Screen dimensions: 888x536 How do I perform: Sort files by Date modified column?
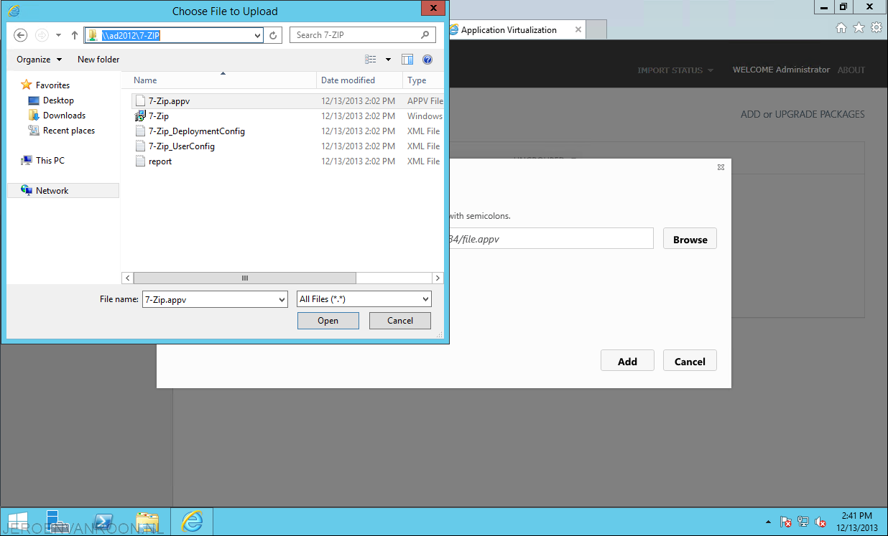pos(359,80)
